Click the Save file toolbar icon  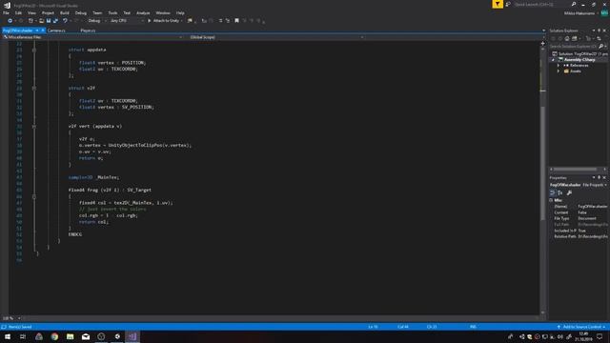tap(49, 21)
